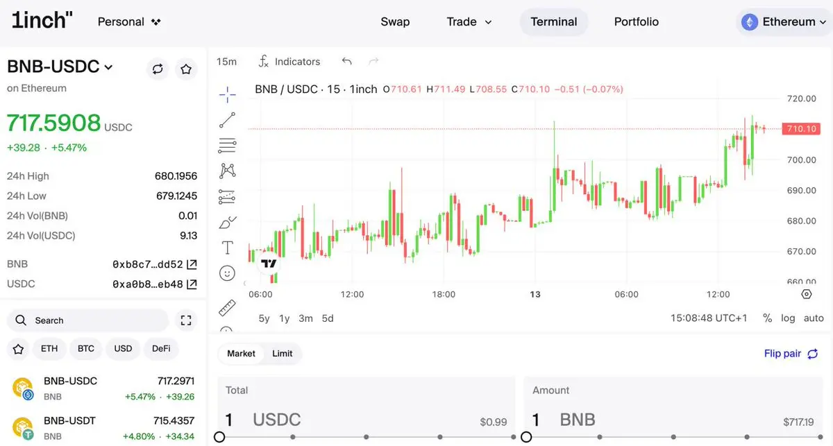The height and width of the screenshot is (446, 833).
Task: Pick the brush drawing tool
Action: pyautogui.click(x=228, y=223)
